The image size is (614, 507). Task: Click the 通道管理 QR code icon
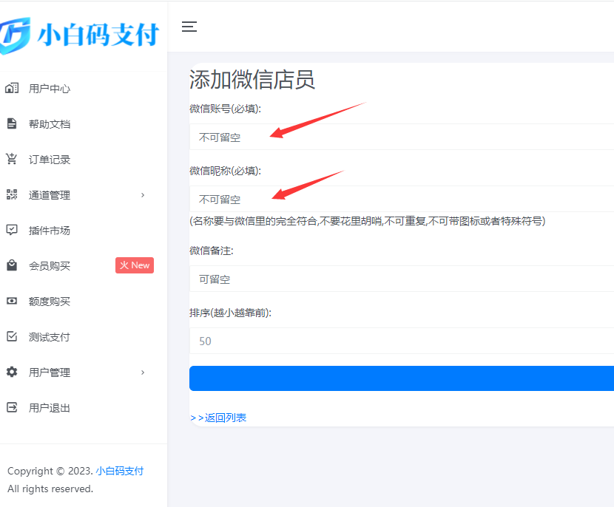coord(12,194)
